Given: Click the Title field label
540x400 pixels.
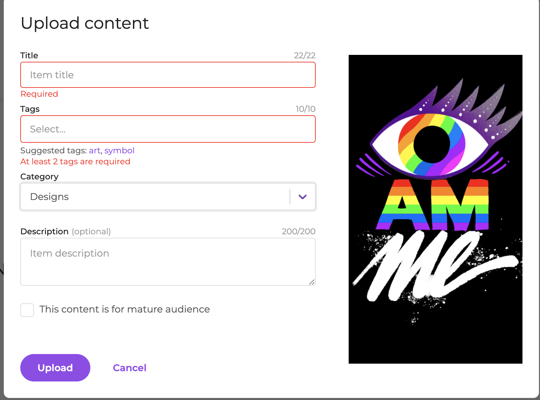Looking at the screenshot, I should [x=29, y=56].
